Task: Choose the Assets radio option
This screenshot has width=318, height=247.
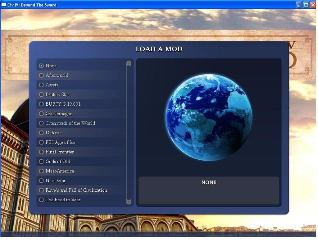Action: click(41, 85)
